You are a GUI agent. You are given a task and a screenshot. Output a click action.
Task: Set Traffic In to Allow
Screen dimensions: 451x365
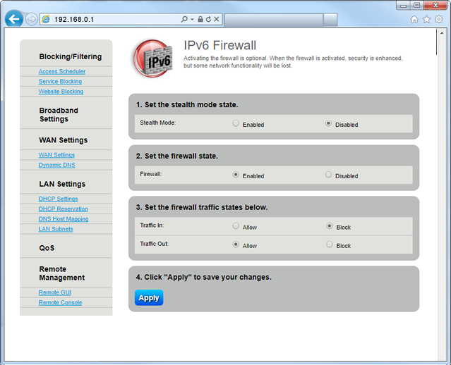tap(236, 226)
